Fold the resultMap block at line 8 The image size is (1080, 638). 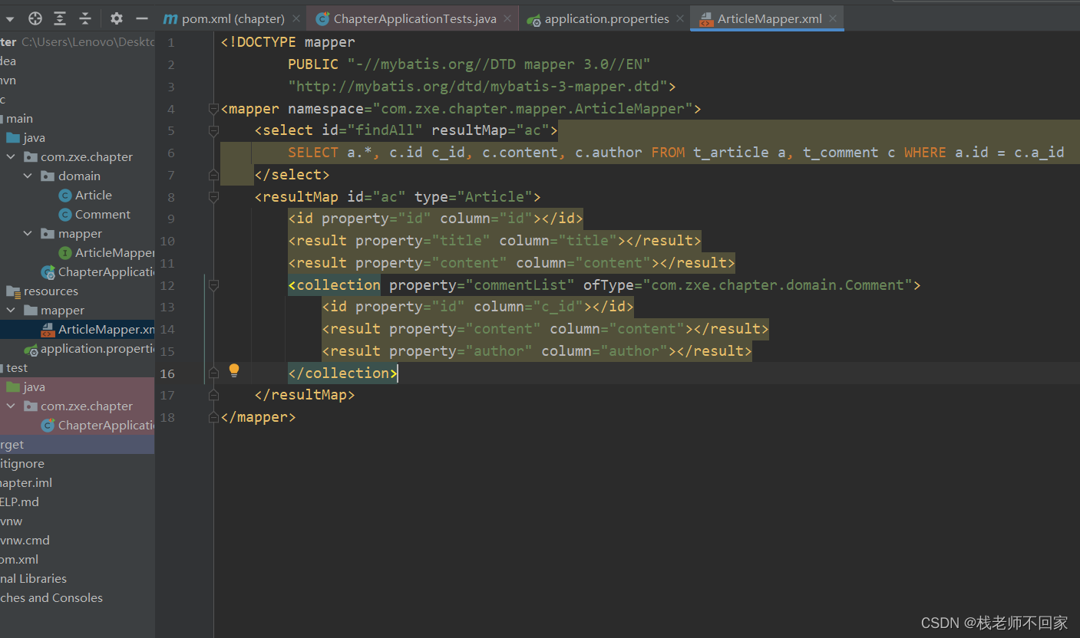[214, 197]
